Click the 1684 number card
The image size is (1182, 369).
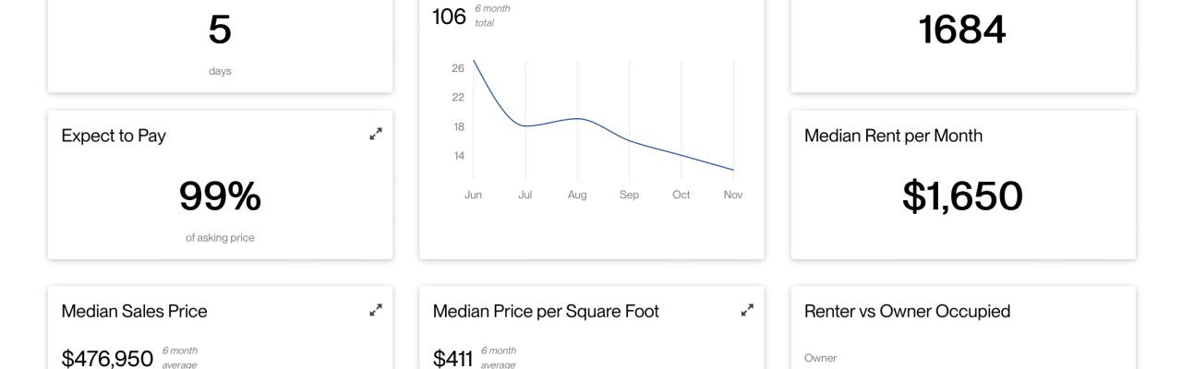962,30
